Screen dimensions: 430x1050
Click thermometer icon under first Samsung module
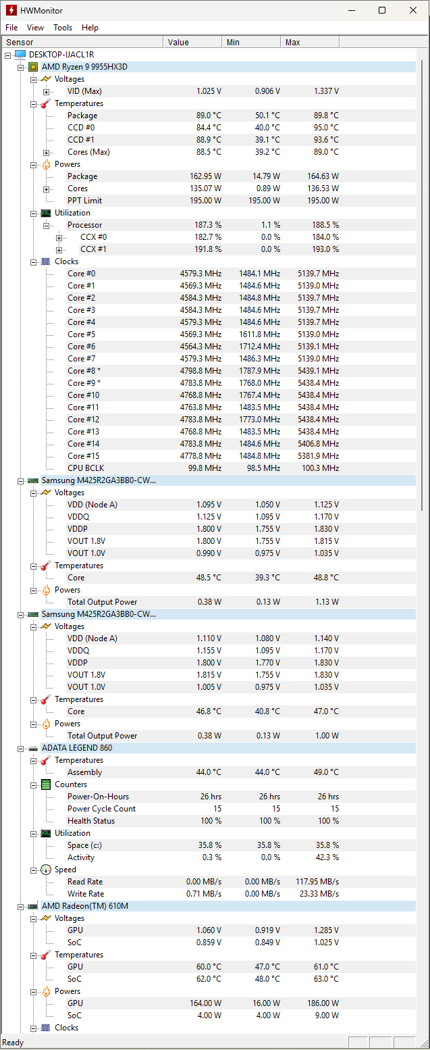coord(46,566)
